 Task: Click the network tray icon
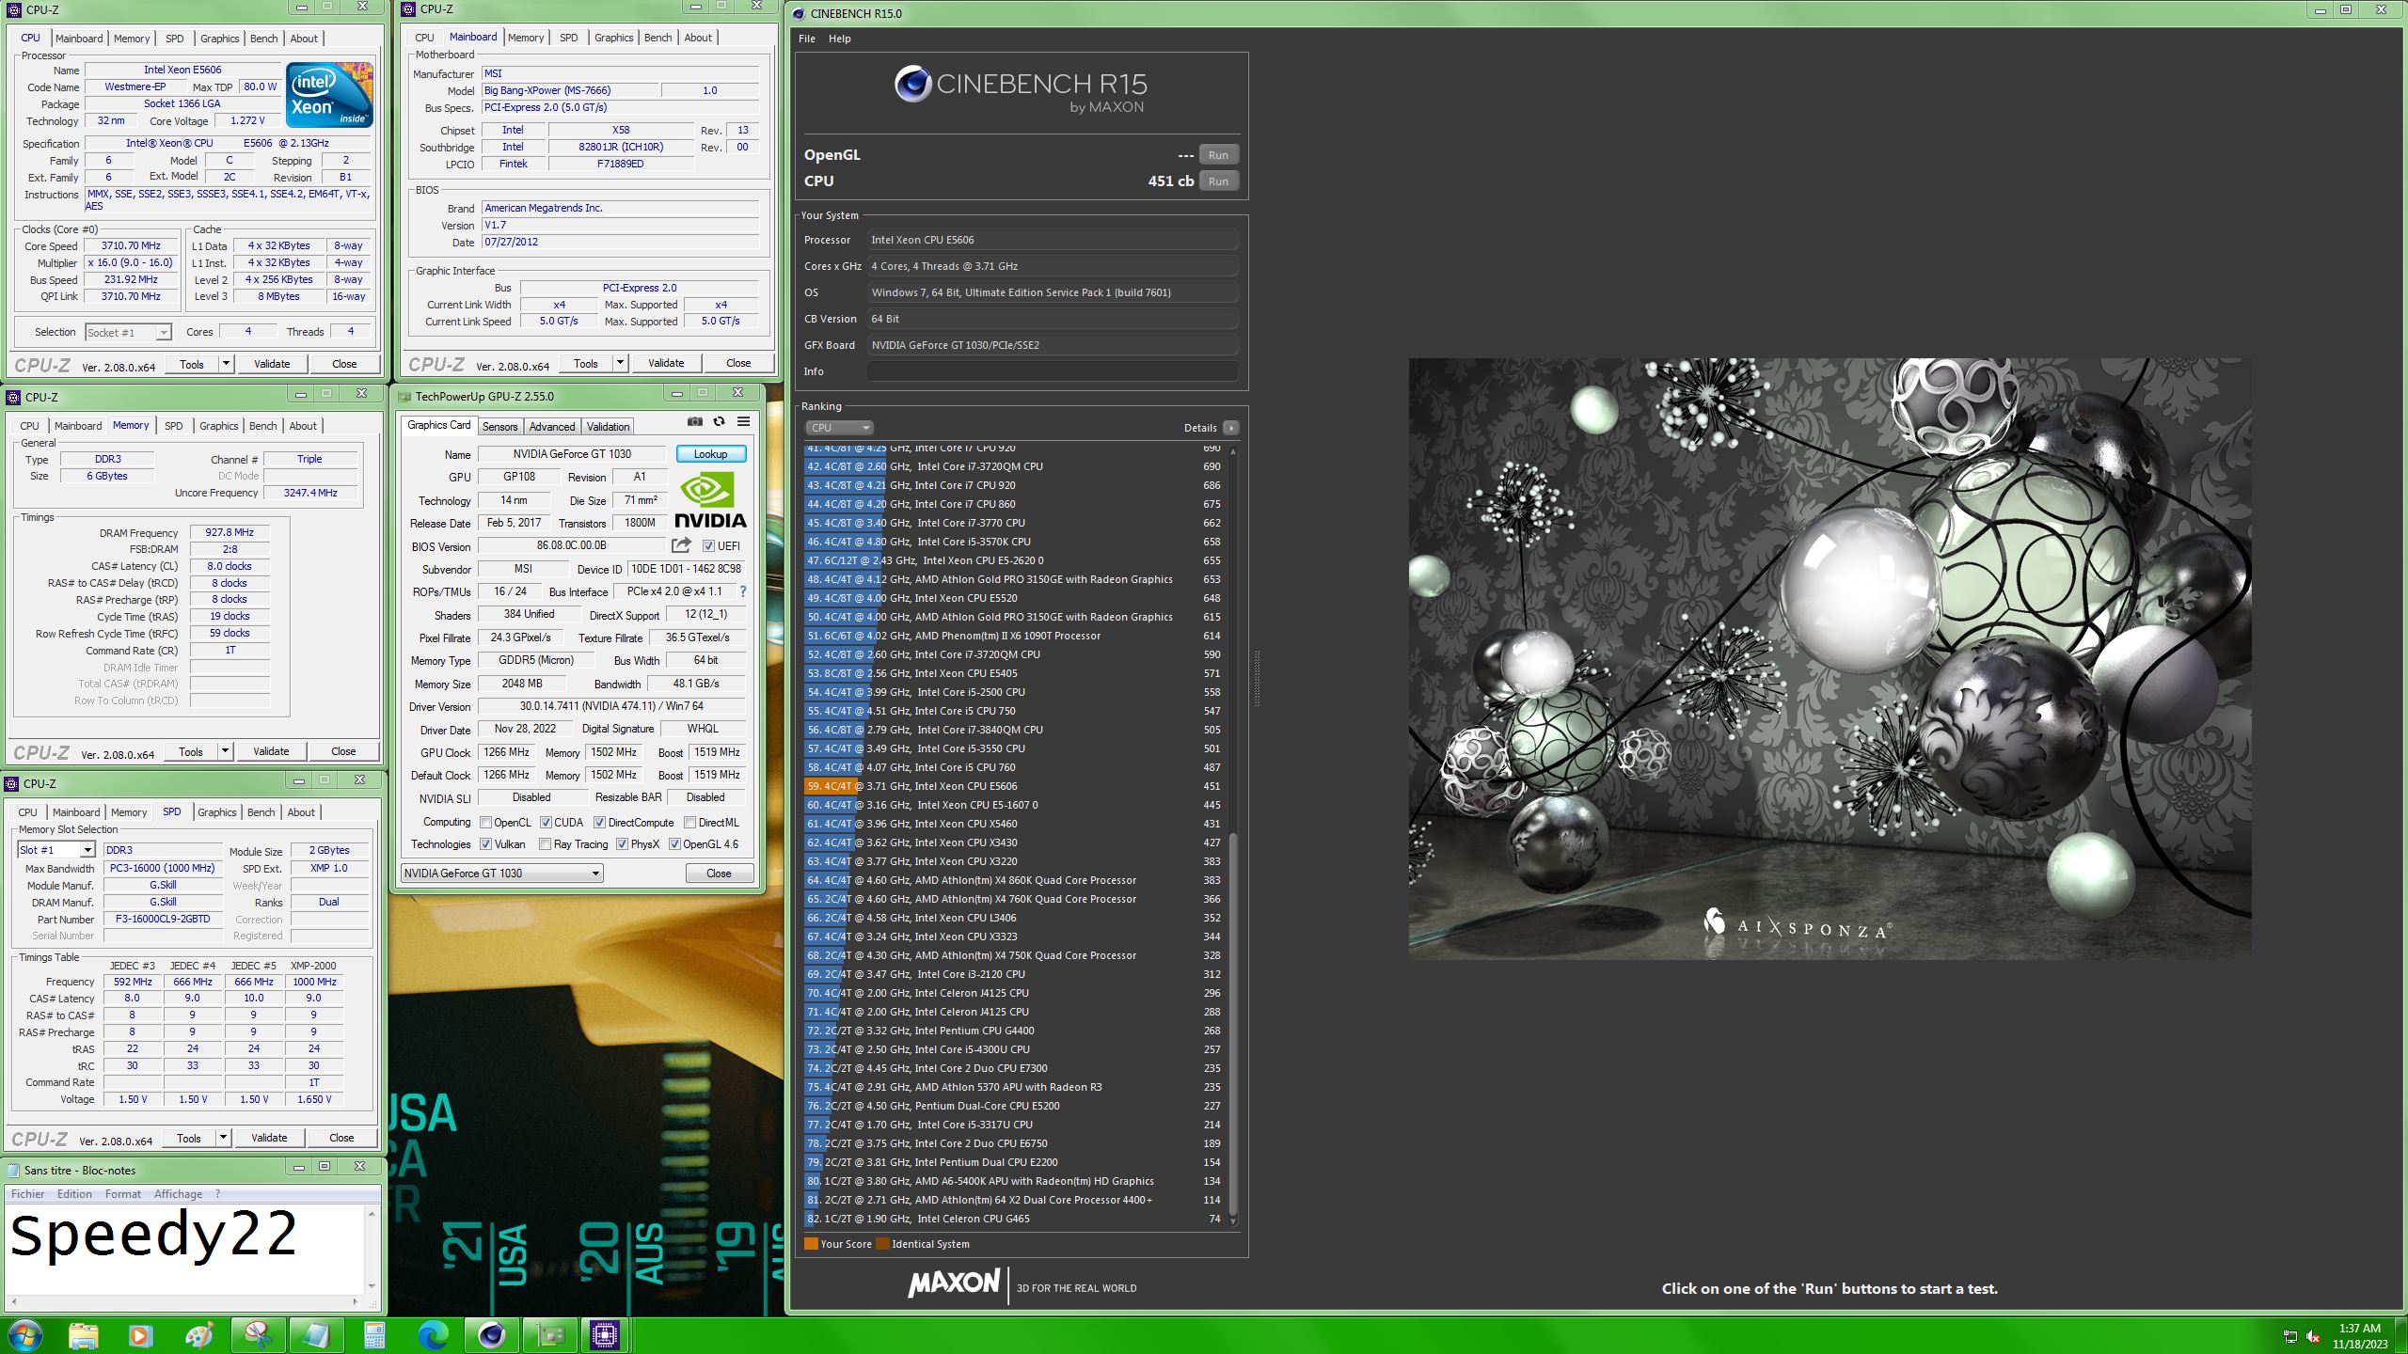(x=2290, y=1336)
